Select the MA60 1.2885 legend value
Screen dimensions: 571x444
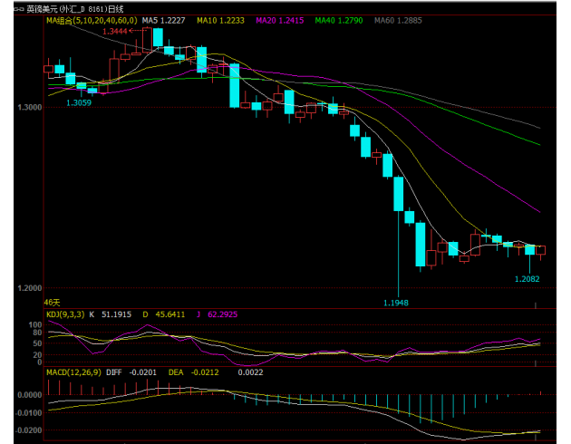pyautogui.click(x=398, y=20)
